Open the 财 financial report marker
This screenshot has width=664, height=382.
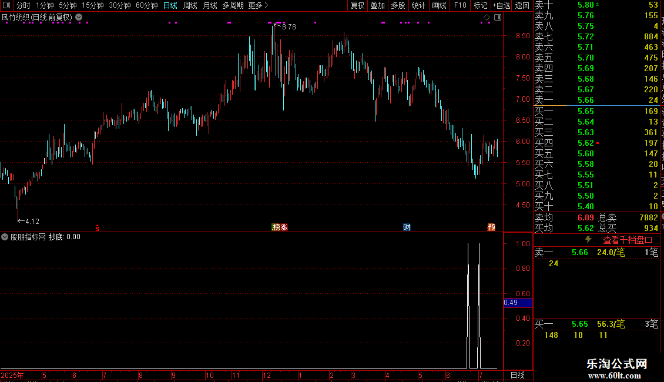[407, 227]
